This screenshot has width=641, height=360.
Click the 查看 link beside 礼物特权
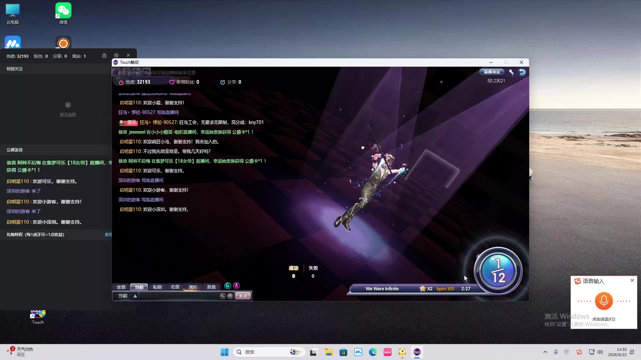(108, 235)
